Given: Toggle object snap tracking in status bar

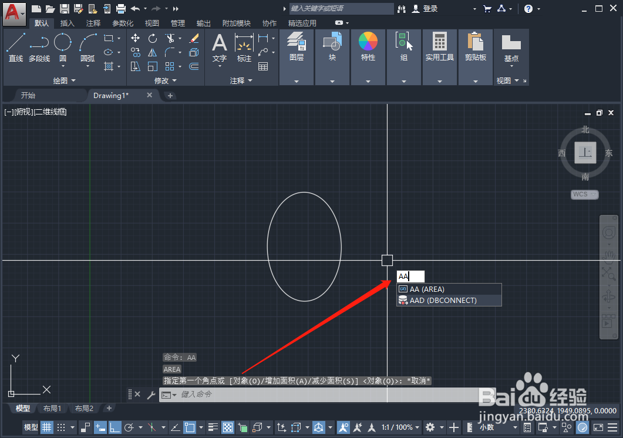Looking at the screenshot, I should tap(175, 427).
